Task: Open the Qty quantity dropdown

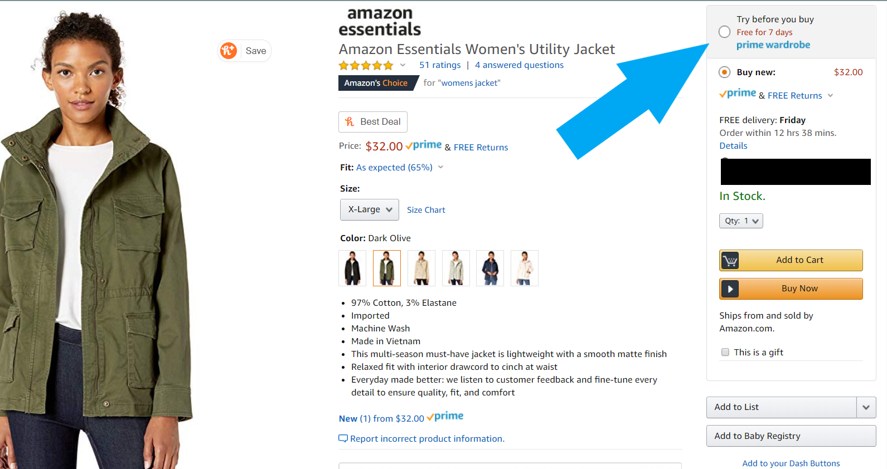Action: [x=741, y=221]
